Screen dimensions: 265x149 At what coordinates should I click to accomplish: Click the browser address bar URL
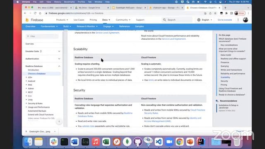click(76, 13)
